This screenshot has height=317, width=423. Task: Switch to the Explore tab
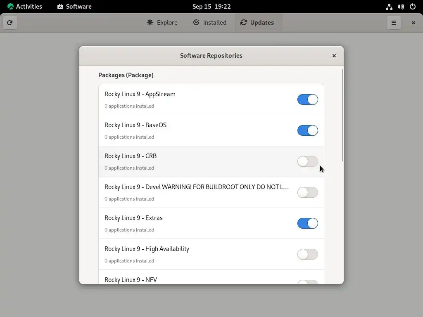162,23
